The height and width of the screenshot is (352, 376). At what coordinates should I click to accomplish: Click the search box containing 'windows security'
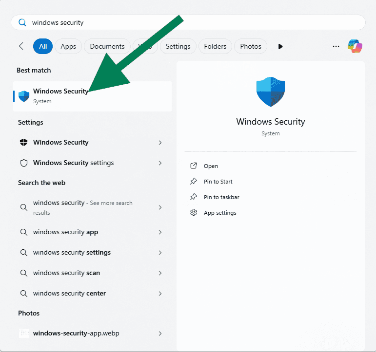(x=188, y=22)
